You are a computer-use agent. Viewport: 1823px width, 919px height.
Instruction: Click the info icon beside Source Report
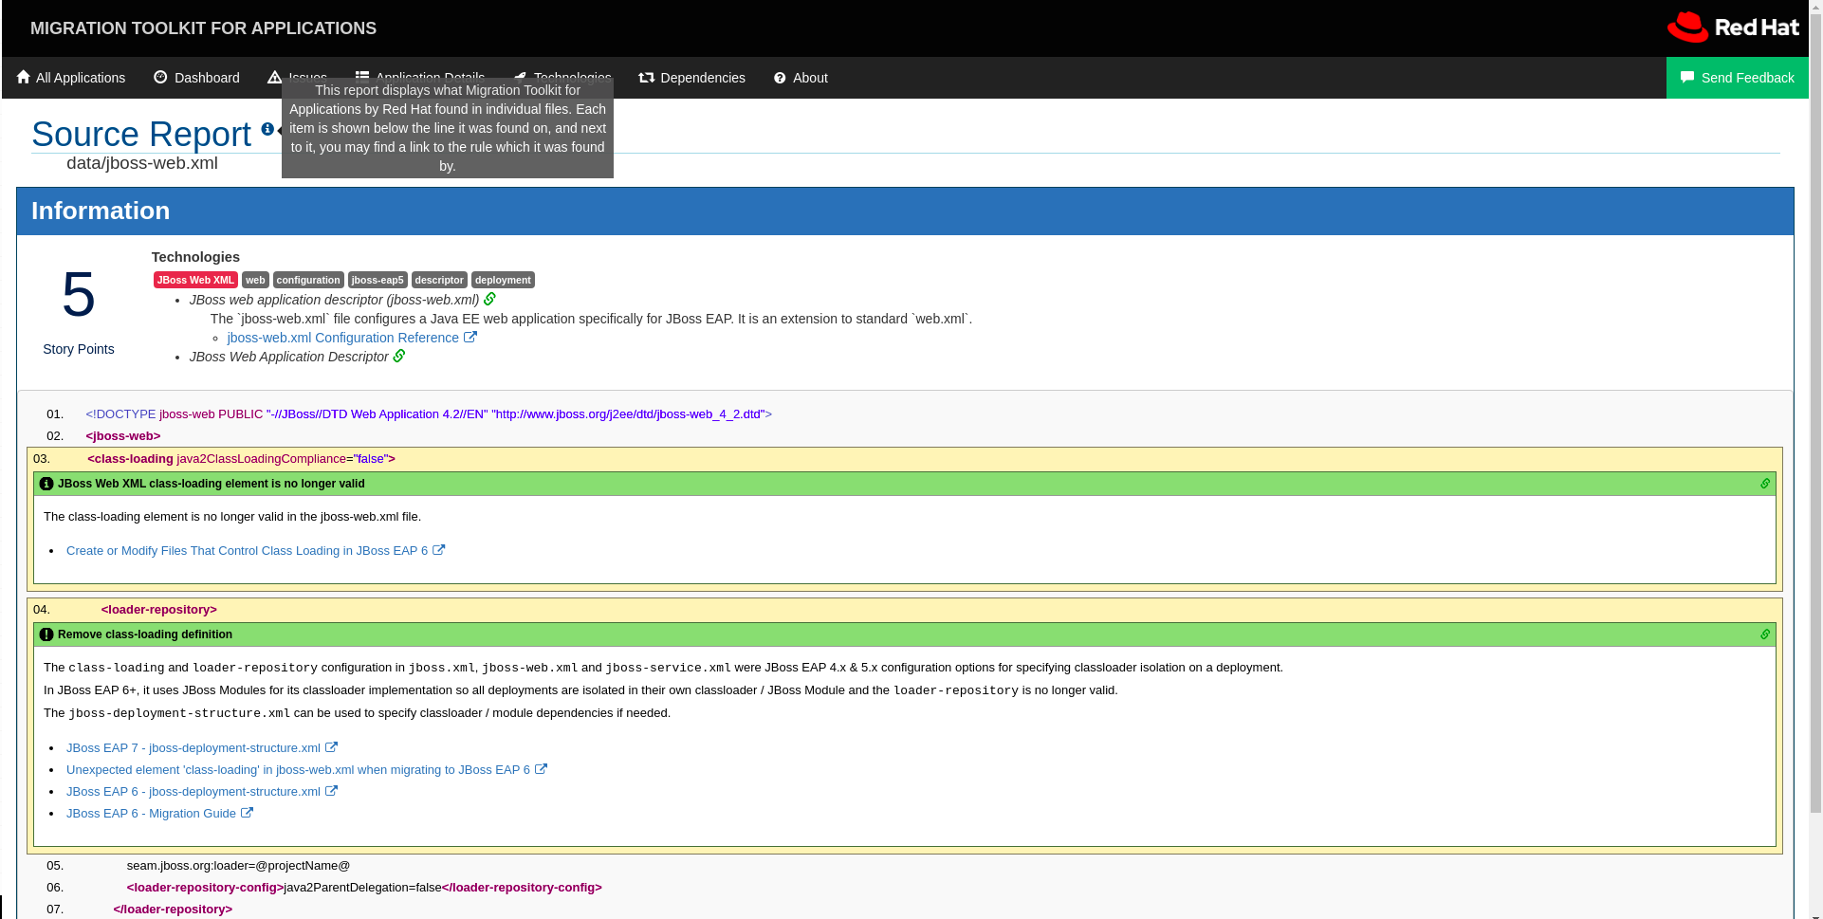pyautogui.click(x=267, y=129)
